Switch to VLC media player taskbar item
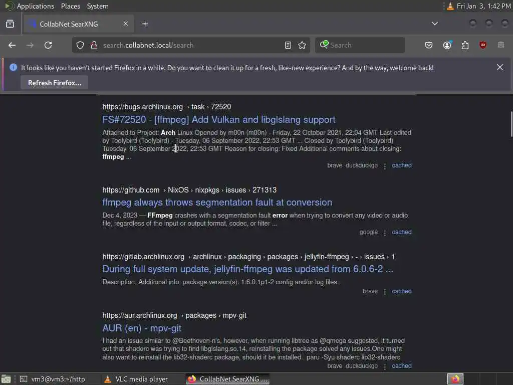 [x=135, y=379]
